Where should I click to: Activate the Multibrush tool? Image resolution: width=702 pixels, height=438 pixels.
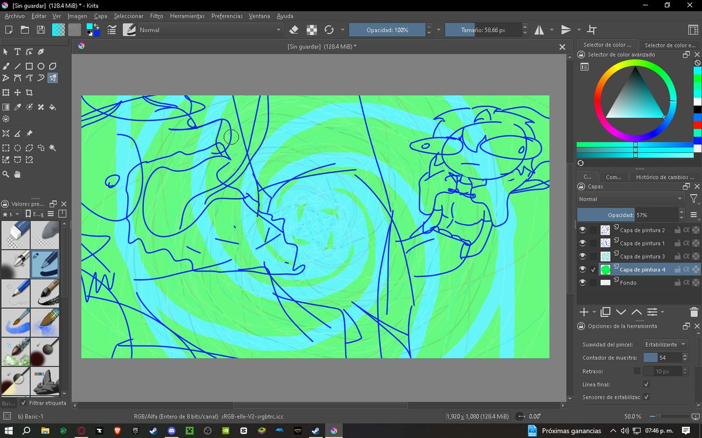(53, 78)
